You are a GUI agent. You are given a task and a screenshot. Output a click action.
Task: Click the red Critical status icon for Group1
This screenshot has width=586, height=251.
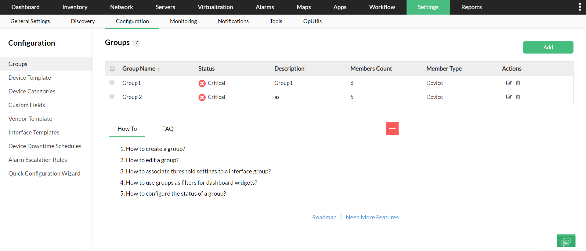point(202,83)
